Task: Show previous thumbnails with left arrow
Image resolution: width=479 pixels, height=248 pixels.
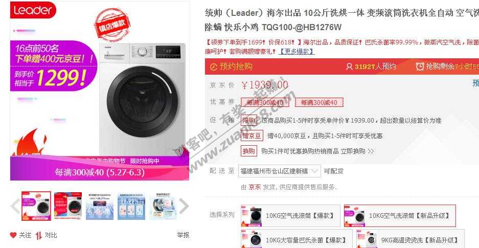Action: click(x=15, y=206)
